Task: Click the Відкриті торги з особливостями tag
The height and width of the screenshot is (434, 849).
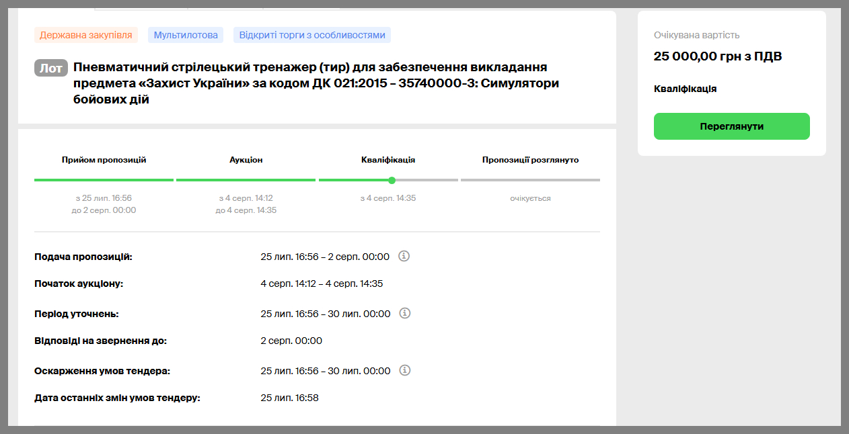Action: (x=312, y=35)
